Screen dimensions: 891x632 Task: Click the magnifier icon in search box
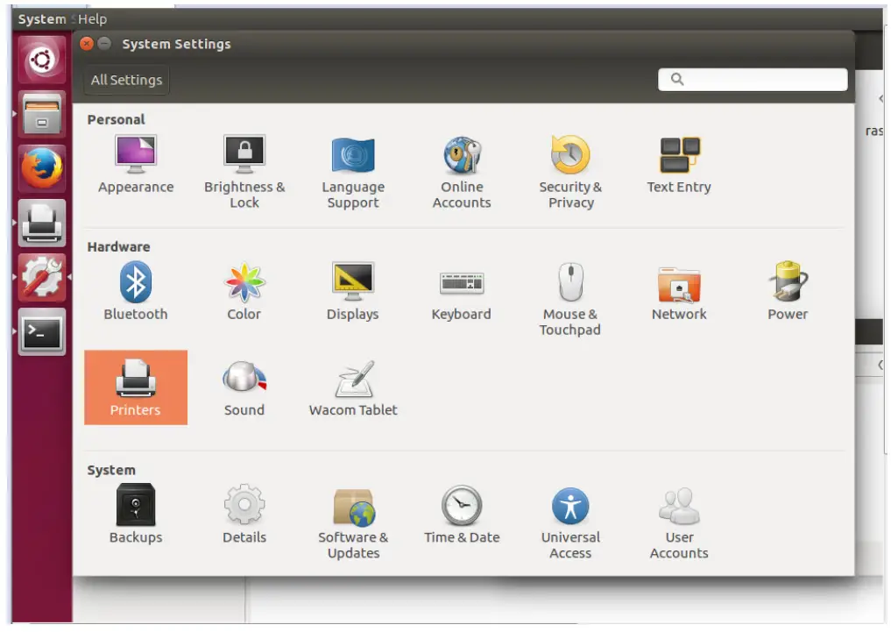(677, 79)
